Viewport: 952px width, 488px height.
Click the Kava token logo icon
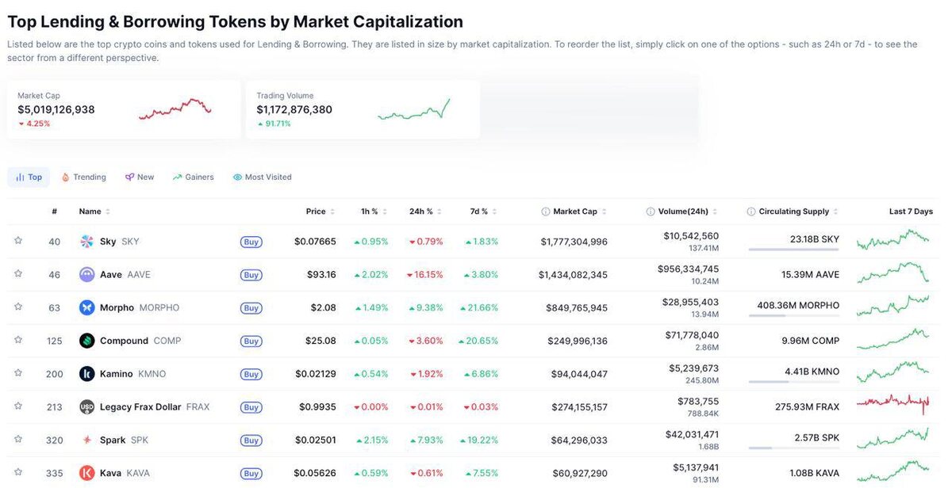[x=87, y=473]
